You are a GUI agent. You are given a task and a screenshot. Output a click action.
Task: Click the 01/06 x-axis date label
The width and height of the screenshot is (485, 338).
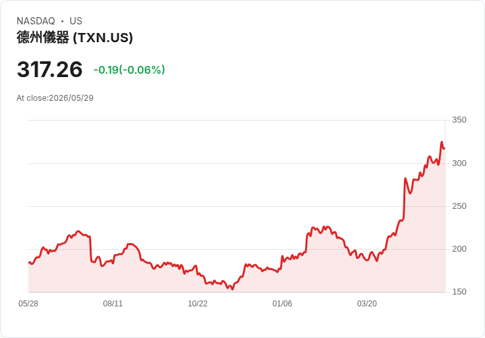(x=282, y=304)
